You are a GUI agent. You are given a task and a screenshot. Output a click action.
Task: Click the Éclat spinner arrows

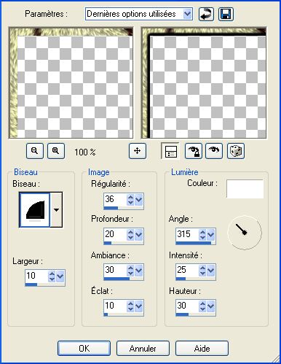pyautogui.click(x=130, y=306)
